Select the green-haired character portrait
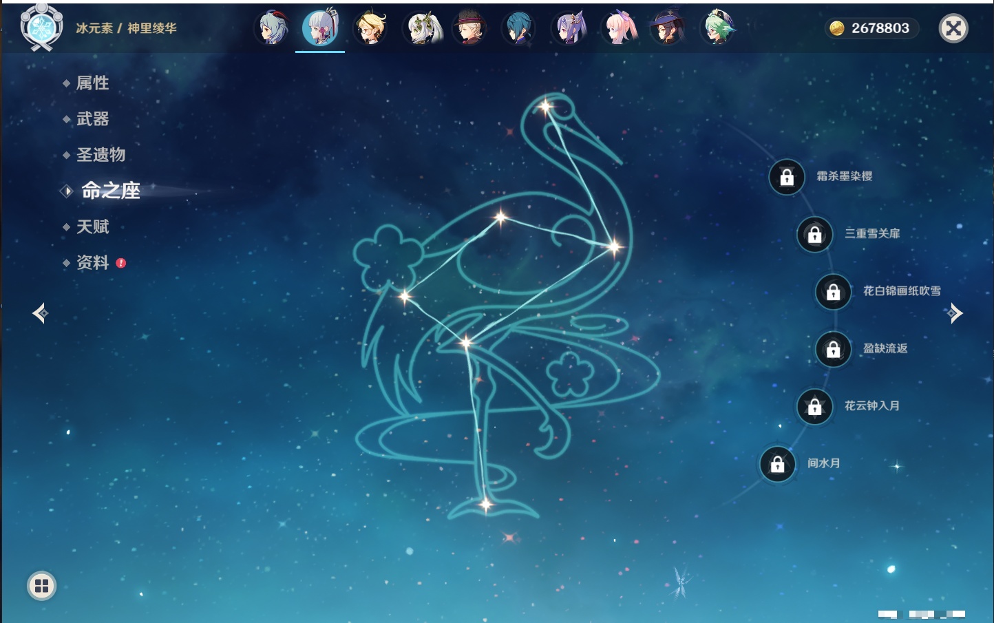This screenshot has height=623, width=994. (x=717, y=28)
